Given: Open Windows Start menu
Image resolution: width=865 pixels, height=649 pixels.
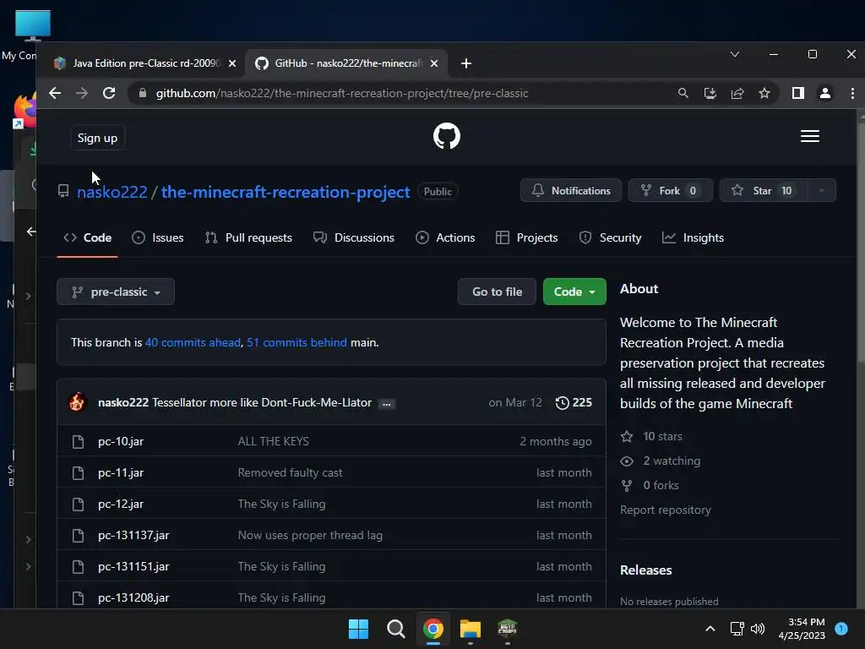Looking at the screenshot, I should click(358, 629).
